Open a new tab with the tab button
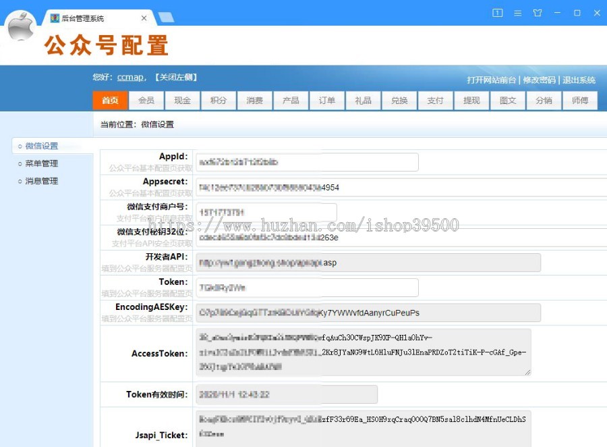Screen dimensions: 607x447 point(167,18)
